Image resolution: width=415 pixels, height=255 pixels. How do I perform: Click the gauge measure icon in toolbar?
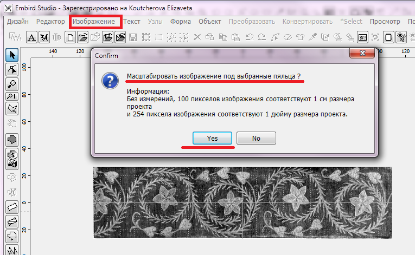pos(288,37)
